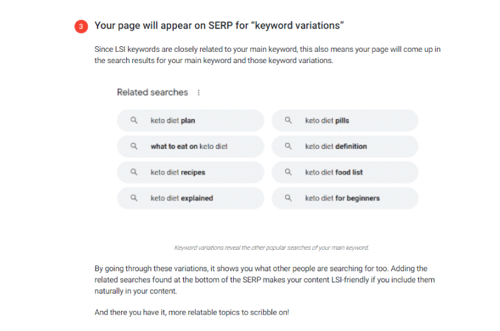The width and height of the screenshot is (500, 331).
Task: Open the keto diet food list search
Action: click(x=345, y=172)
